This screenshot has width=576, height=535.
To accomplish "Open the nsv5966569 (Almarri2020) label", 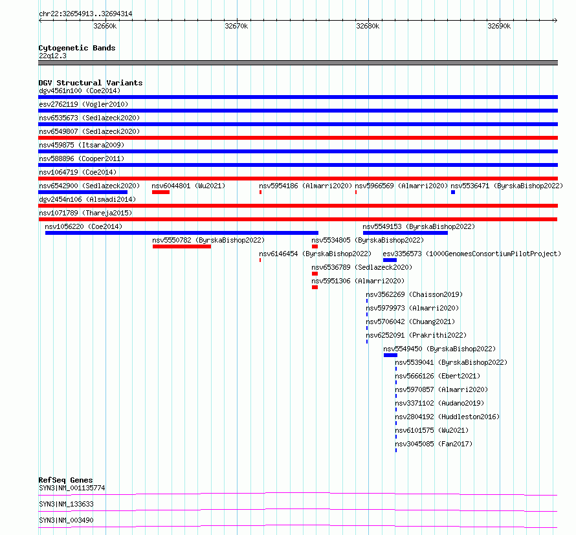I will pyautogui.click(x=401, y=186).
